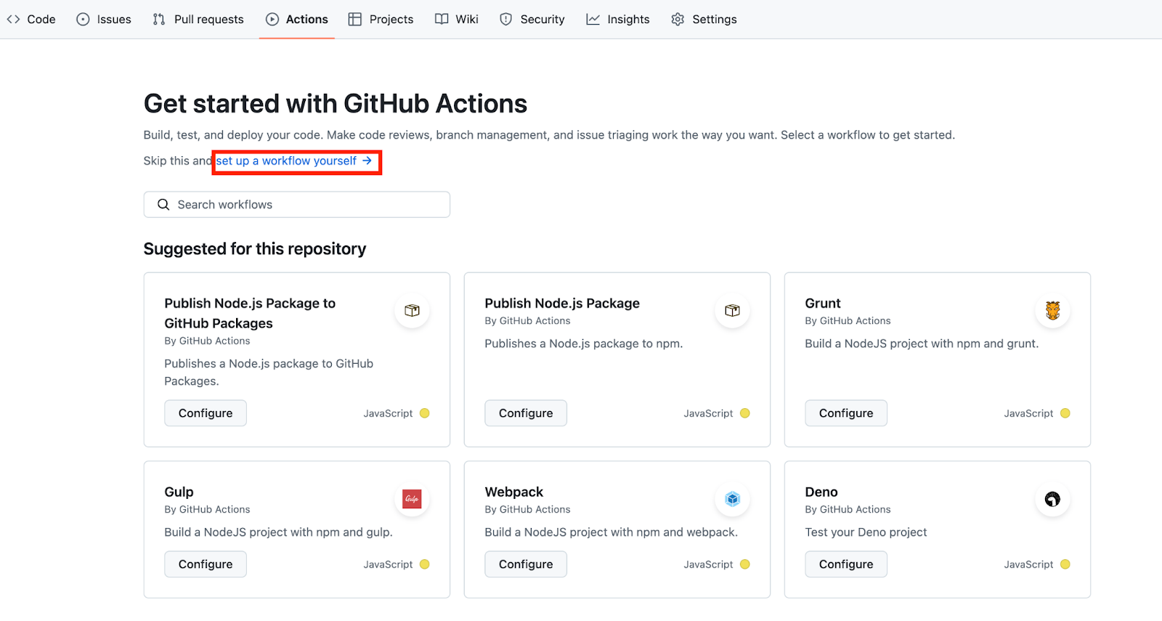Click the Grunt card title

[823, 304]
